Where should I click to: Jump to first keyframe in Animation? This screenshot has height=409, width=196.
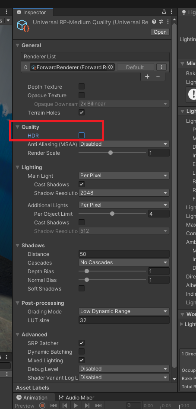(x=54, y=406)
